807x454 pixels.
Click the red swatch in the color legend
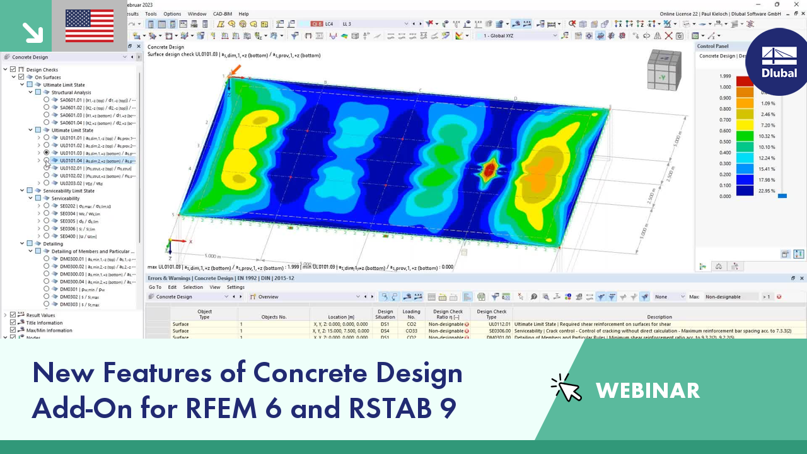(745, 81)
